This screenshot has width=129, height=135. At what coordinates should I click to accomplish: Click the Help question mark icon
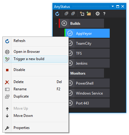click(x=104, y=14)
